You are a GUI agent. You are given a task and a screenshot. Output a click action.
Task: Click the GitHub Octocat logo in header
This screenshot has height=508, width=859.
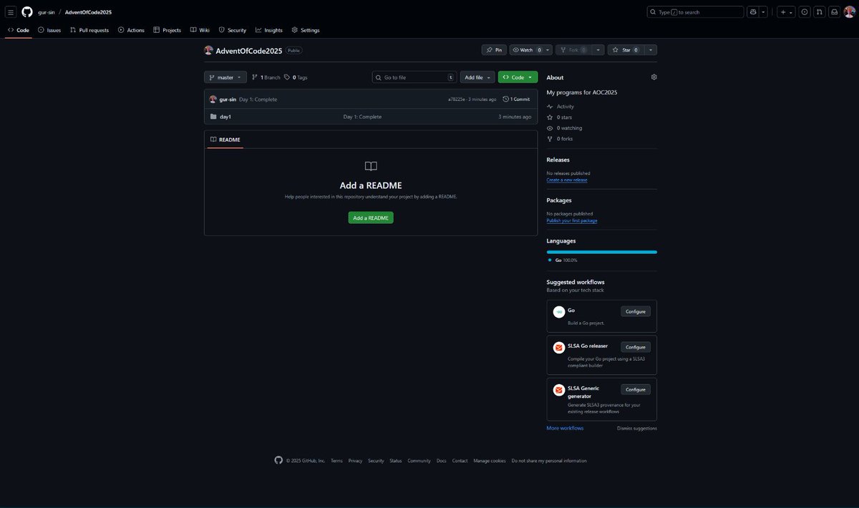(27, 12)
